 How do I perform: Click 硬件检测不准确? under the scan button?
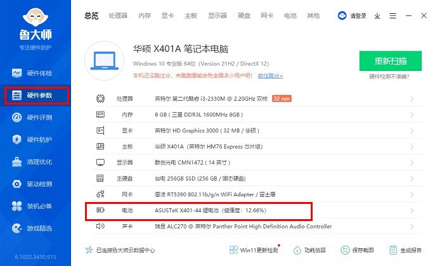390,77
